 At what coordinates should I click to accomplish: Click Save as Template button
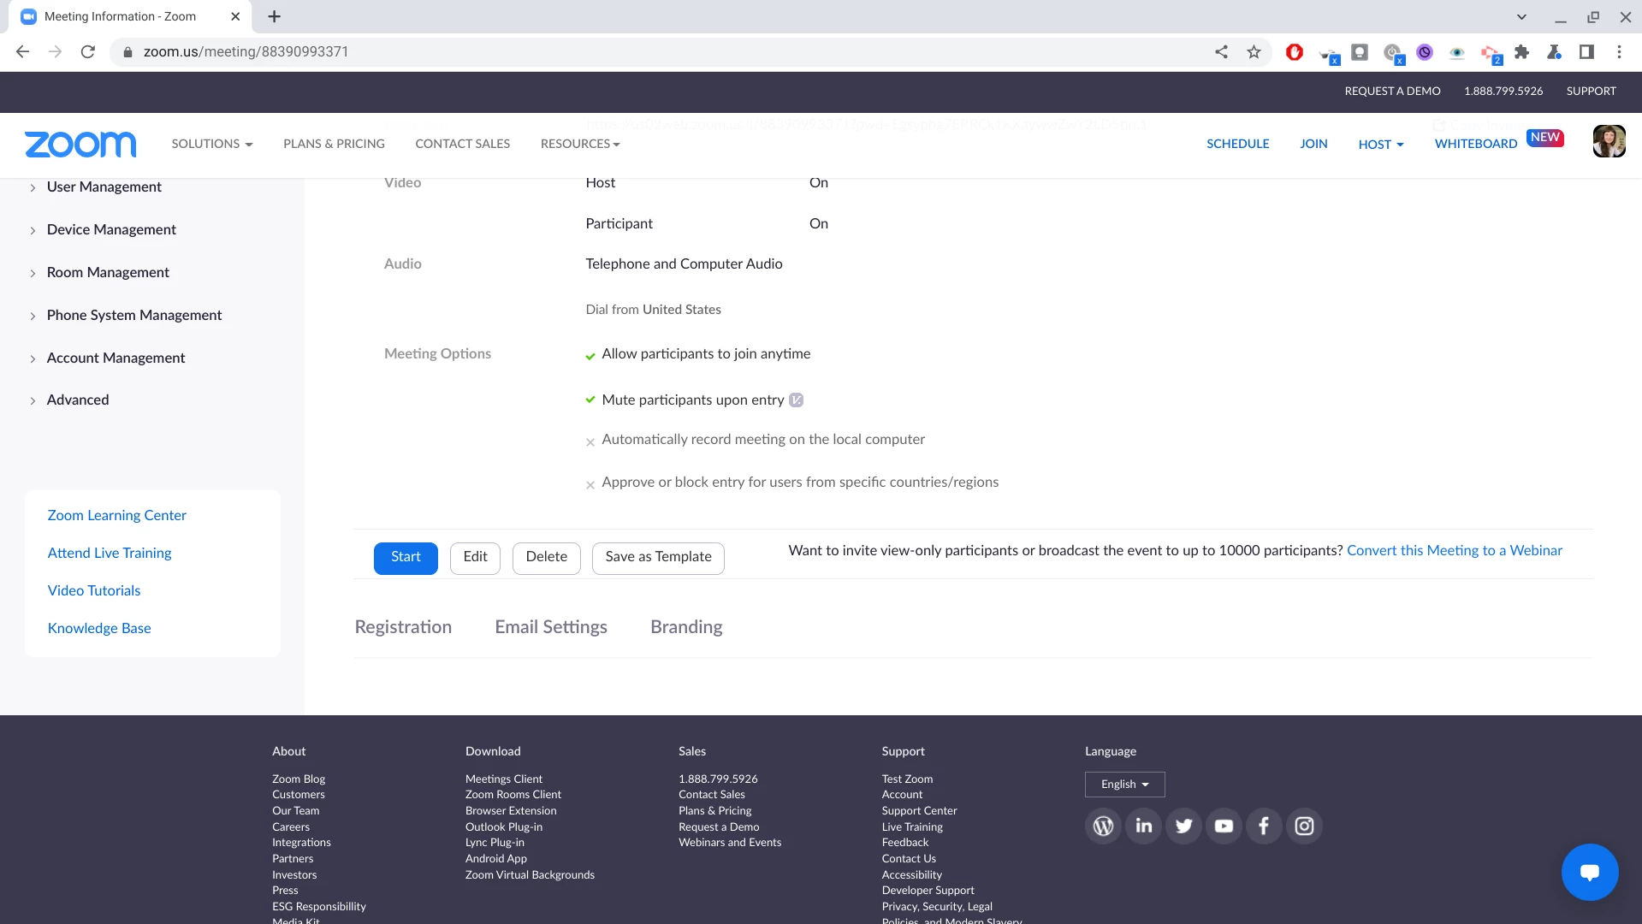click(x=658, y=558)
